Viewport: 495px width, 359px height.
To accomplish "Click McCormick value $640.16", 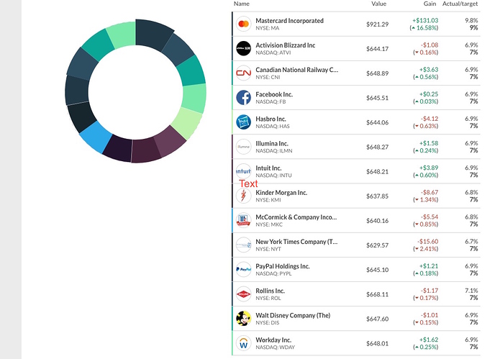I will tap(377, 221).
